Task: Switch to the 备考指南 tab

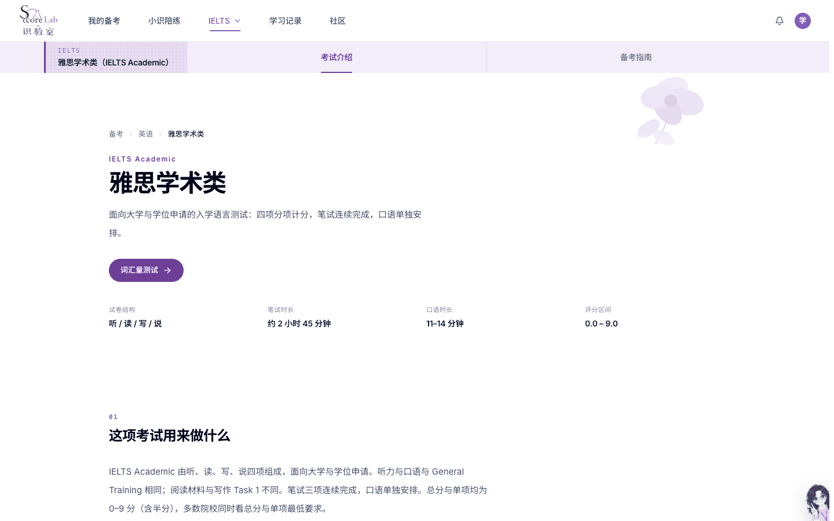Action: [636, 57]
